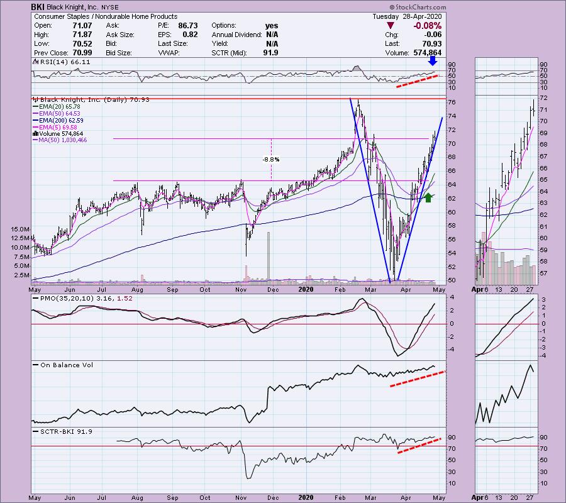Click the PMO(35,20,10) indicator label
The image size is (566, 503).
click(82, 299)
